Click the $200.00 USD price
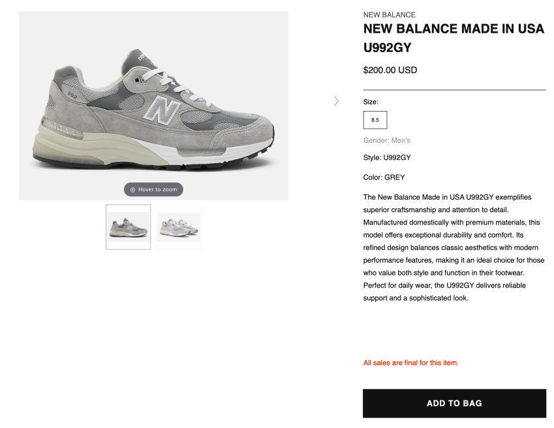Image resolution: width=554 pixels, height=428 pixels. click(390, 70)
